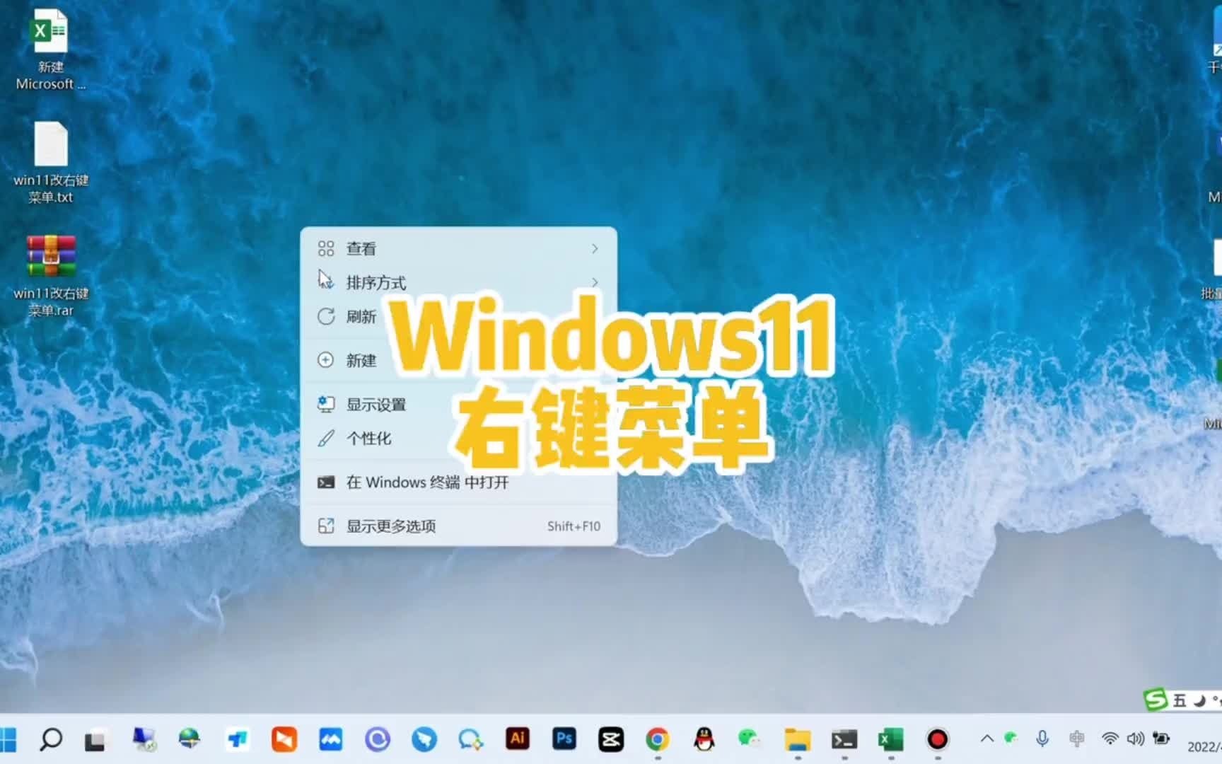Show hidden tray icons chevron
Viewport: 1222px width, 764px height.
[987, 739]
